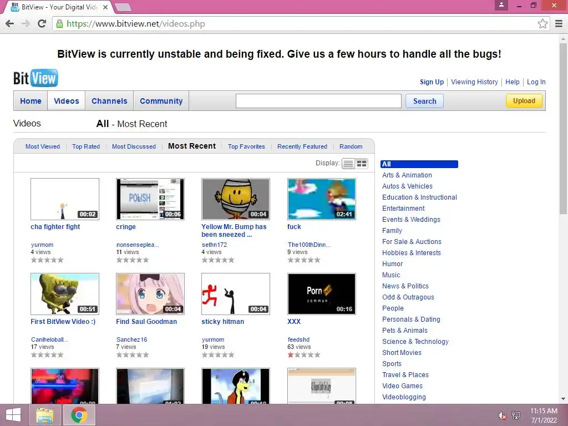Viewport: 568px width, 426px height.
Task: Select Science & Technology category
Action: [x=415, y=342]
